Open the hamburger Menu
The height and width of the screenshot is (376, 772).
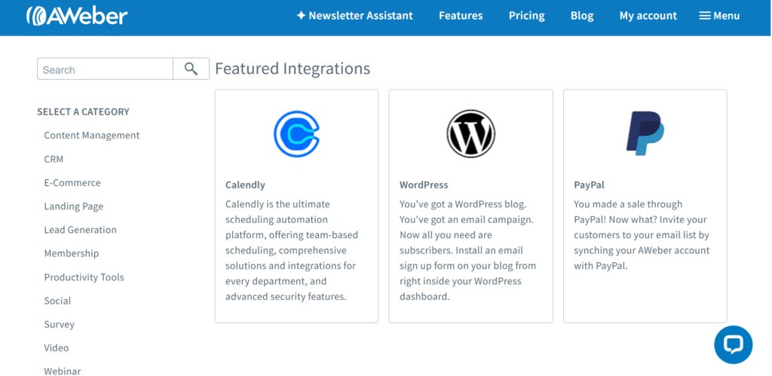(719, 16)
